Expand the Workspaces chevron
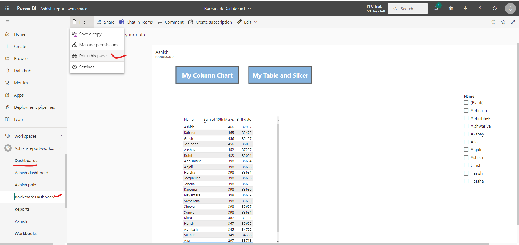The width and height of the screenshot is (519, 245). pos(61,136)
